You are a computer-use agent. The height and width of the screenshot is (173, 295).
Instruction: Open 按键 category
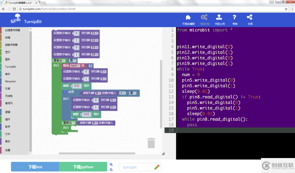8,38
